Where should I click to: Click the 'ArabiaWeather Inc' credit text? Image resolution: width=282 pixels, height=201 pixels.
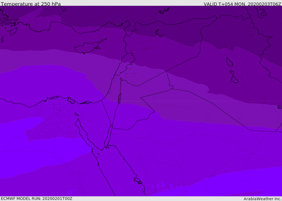[262, 199]
